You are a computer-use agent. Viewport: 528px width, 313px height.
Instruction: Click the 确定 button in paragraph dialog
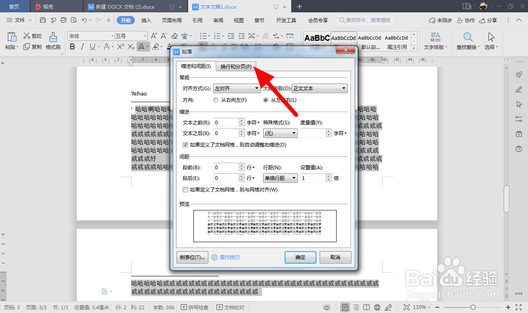tap(300, 257)
